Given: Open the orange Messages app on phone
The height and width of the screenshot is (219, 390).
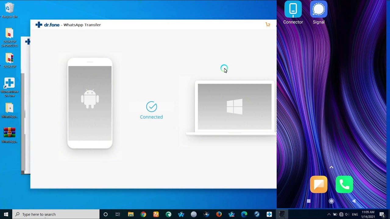Looking at the screenshot, I should point(319,184).
